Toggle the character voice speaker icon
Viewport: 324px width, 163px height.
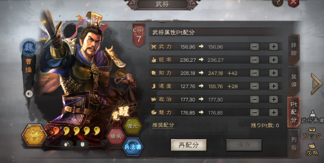[x=29, y=94]
